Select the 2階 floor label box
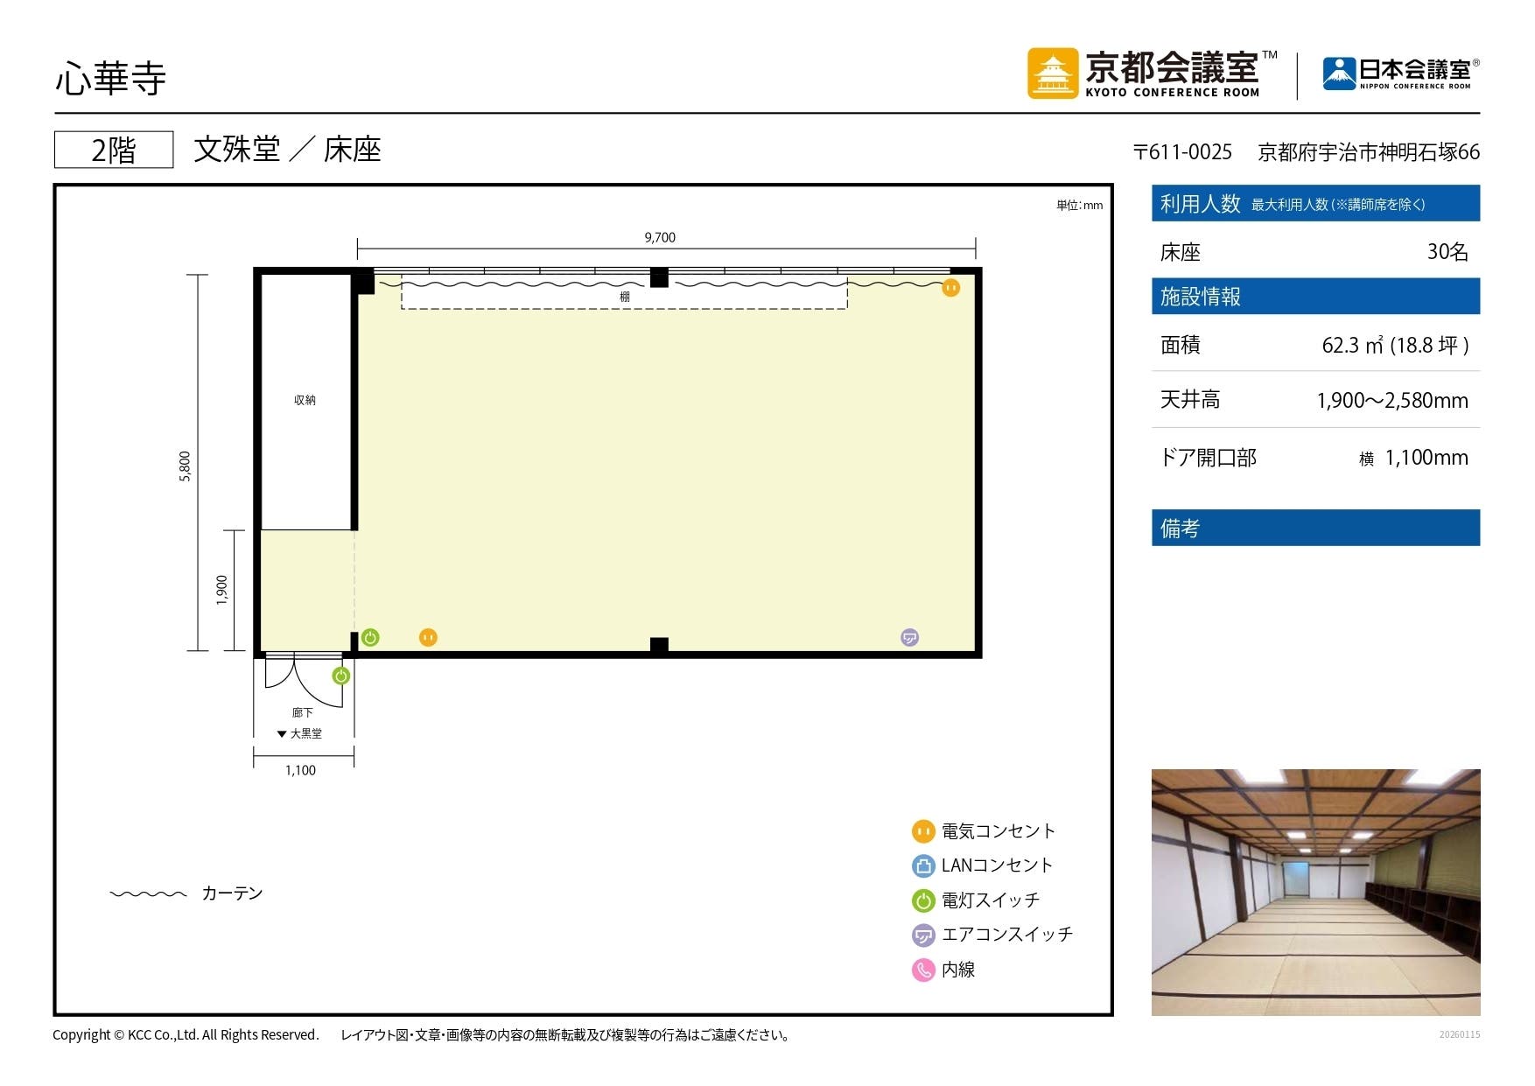This screenshot has height=1086, width=1535. tap(116, 149)
